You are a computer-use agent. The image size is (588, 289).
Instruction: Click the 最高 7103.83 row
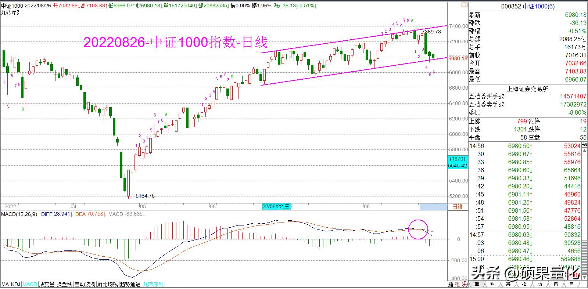[528, 71]
